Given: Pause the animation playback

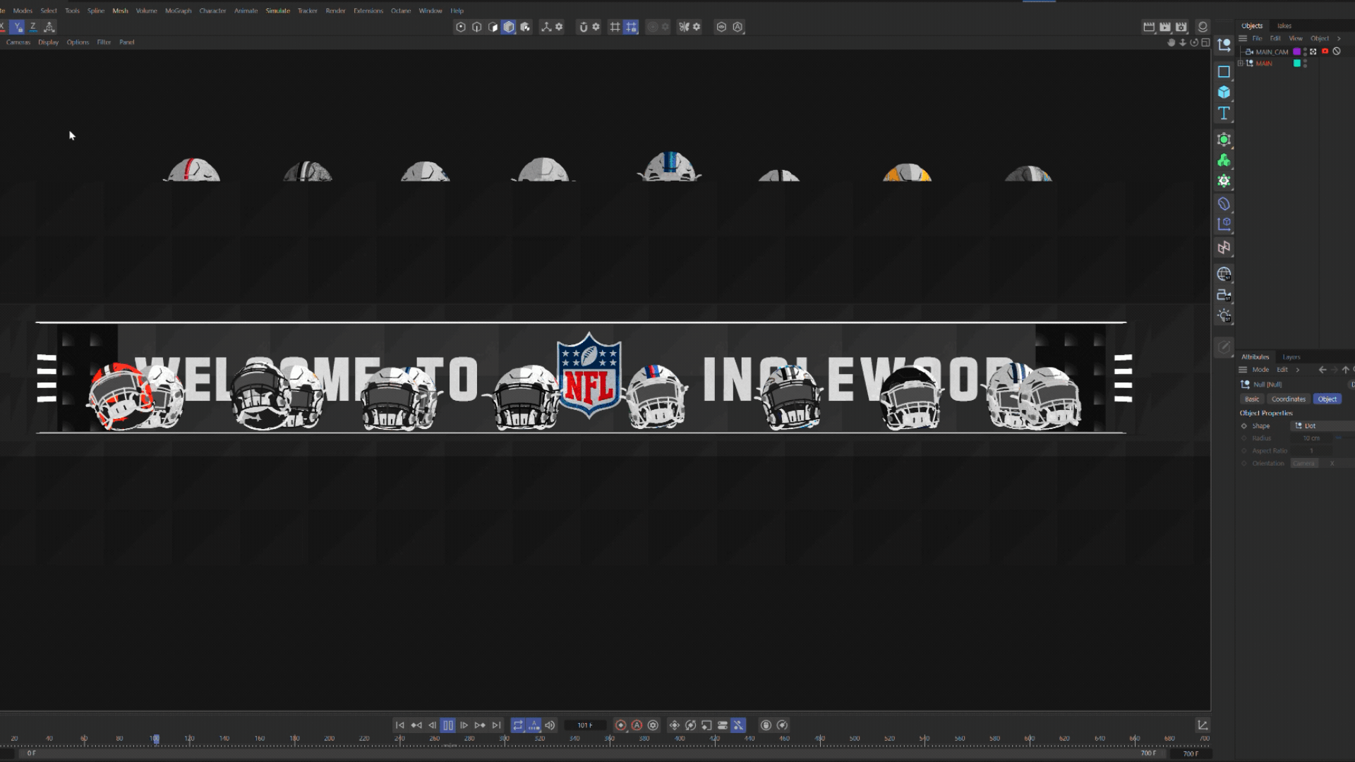Looking at the screenshot, I should pyautogui.click(x=447, y=725).
